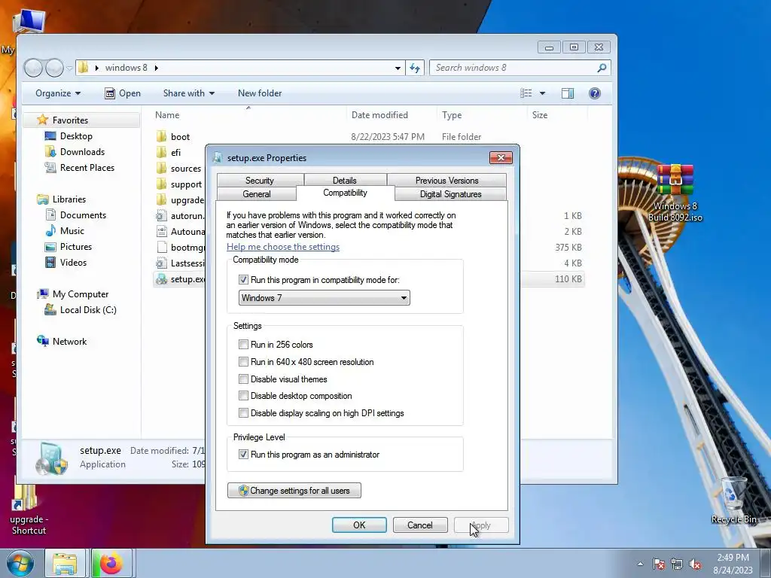Click the change view icon in Explorer toolbar
Screen dimensions: 771x578
pyautogui.click(x=526, y=93)
